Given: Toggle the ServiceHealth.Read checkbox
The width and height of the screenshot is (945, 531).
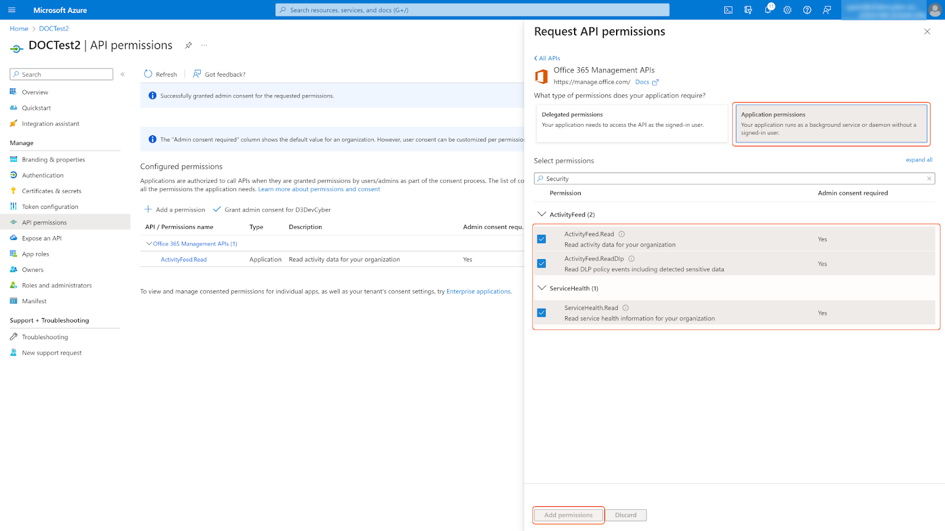Looking at the screenshot, I should tap(542, 313).
